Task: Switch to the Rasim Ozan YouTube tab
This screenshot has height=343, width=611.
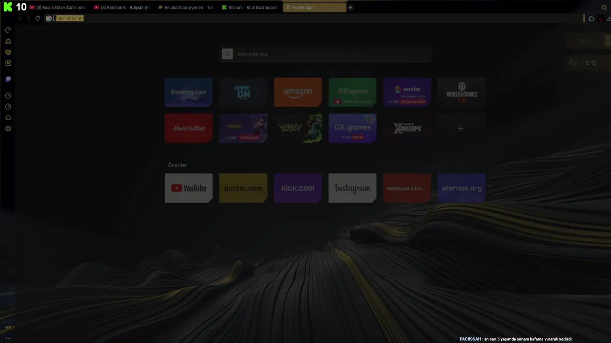Action: click(x=59, y=8)
